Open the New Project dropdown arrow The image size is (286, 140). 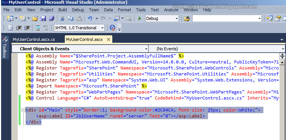tap(16, 18)
